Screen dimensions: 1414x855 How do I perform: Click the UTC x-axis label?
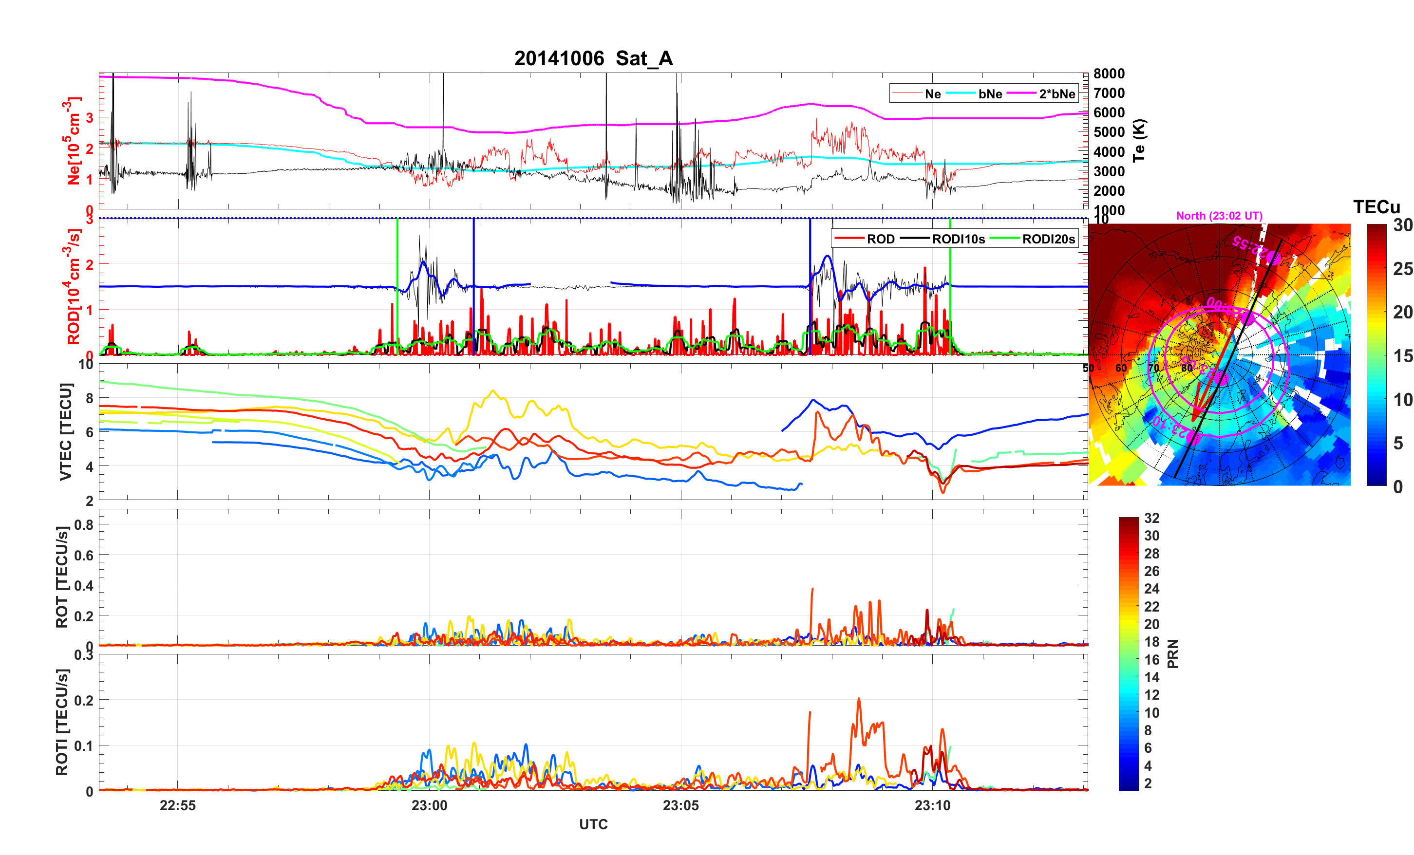[593, 824]
